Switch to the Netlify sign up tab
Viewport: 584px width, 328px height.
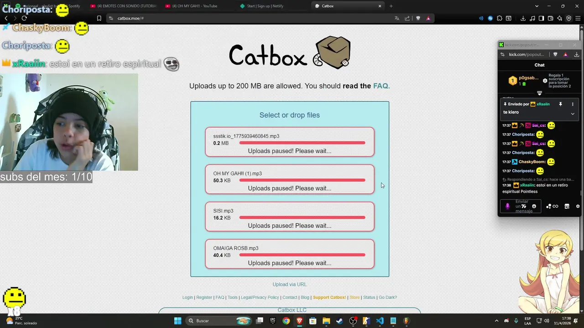272,6
